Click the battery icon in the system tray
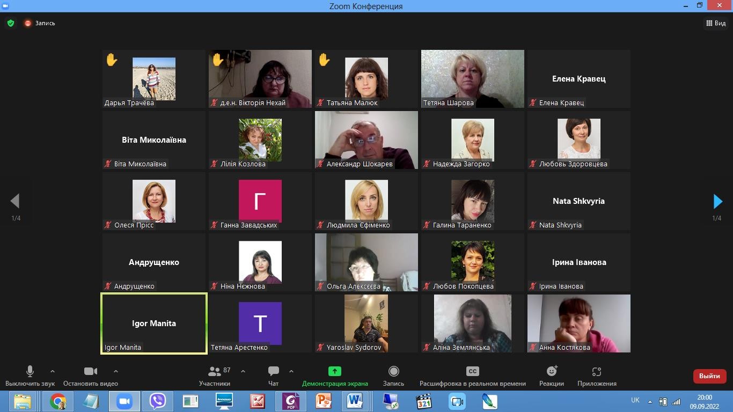Viewport: 733px width, 412px height. tap(663, 401)
